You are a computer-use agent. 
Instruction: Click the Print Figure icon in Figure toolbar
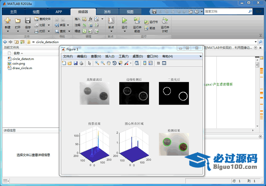coord(81,63)
